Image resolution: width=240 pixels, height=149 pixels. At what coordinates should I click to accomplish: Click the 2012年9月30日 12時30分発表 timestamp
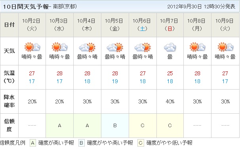[201, 7]
